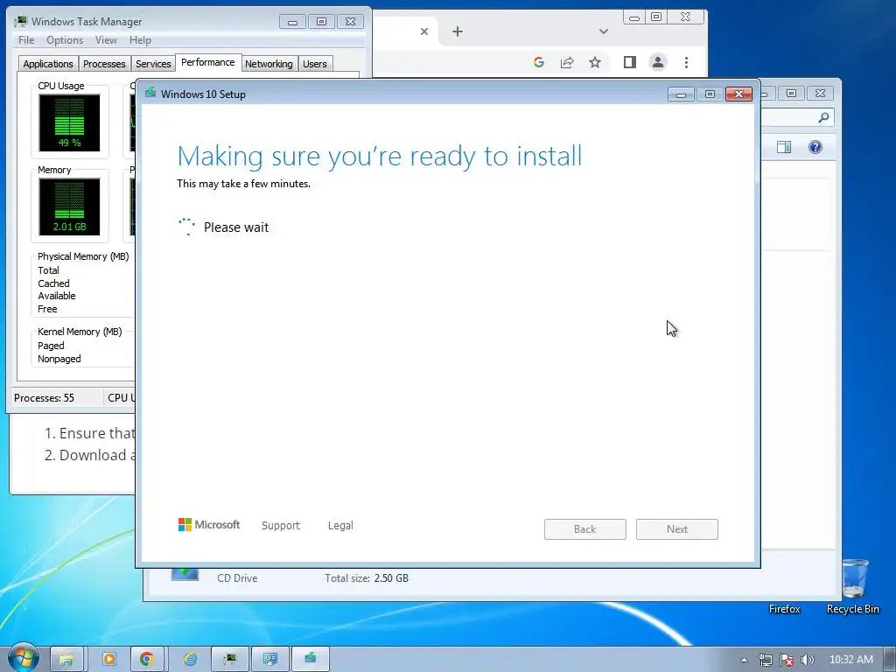Screen dimensions: 896x672
Task: Select the Firefox desktop shortcut label
Action: click(785, 609)
